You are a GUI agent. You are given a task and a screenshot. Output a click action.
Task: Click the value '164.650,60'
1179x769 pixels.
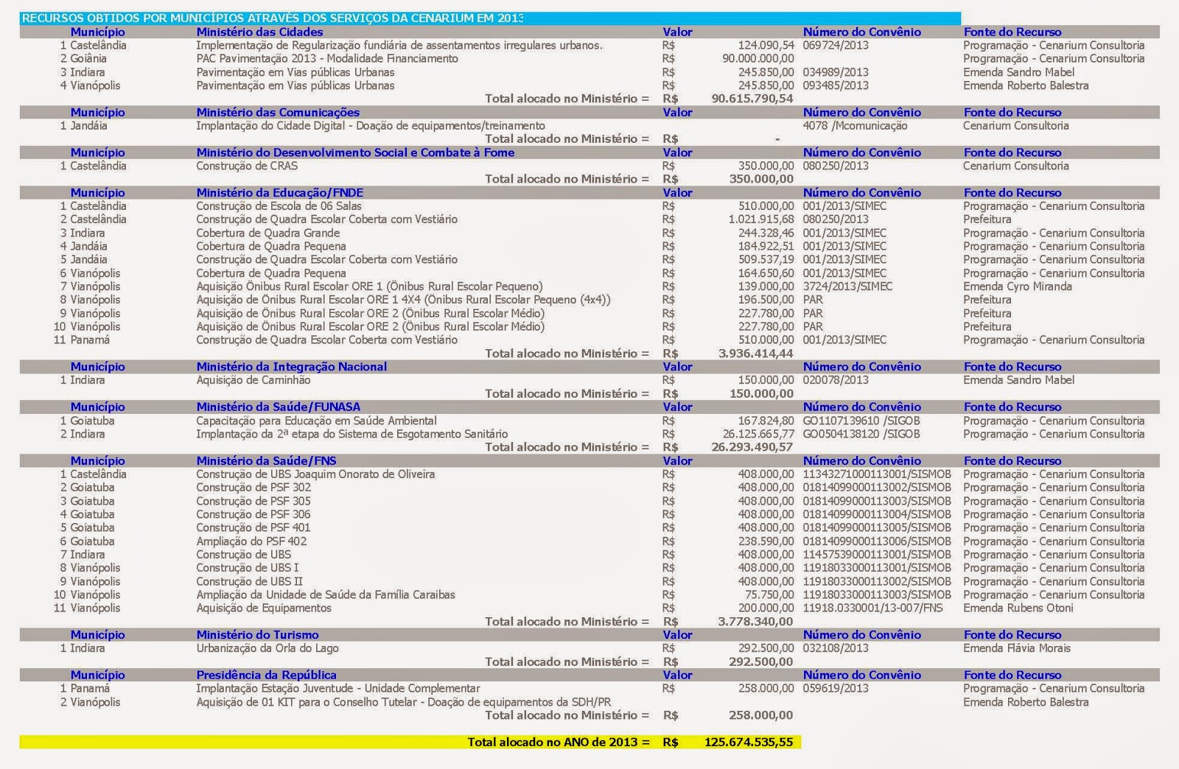tap(766, 273)
